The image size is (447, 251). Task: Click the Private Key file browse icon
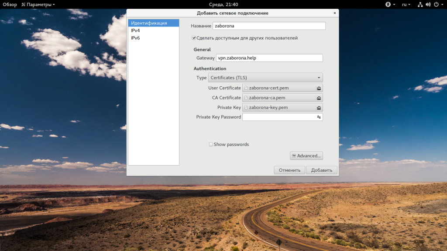pyautogui.click(x=319, y=108)
